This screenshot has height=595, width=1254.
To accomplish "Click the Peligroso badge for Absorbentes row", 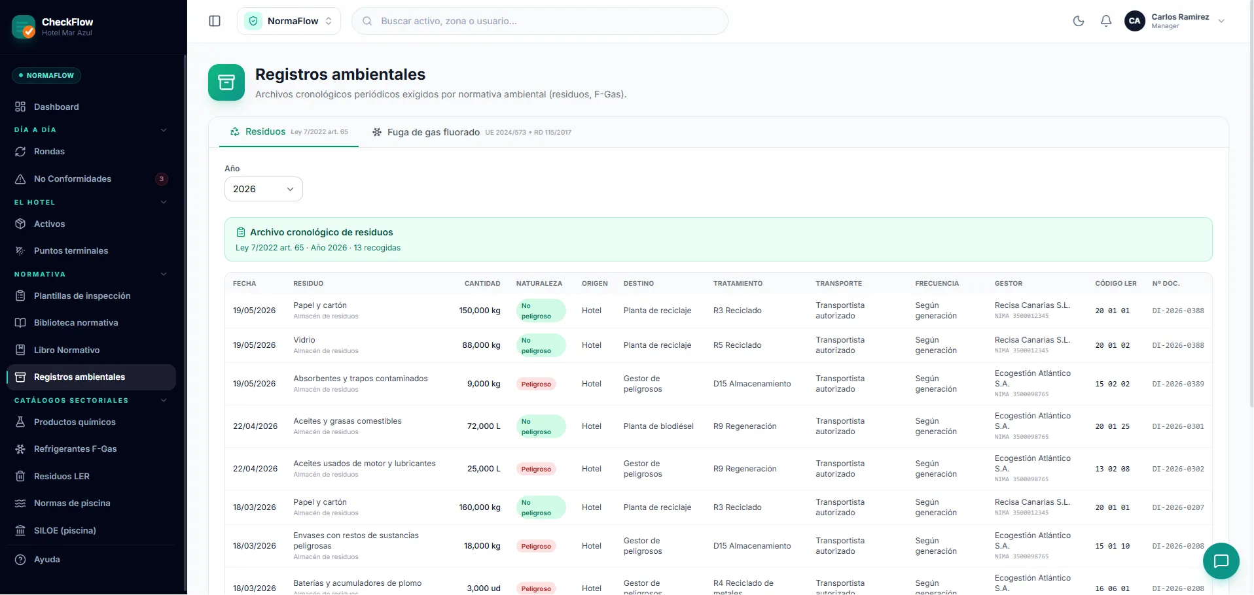I will 536,384.
